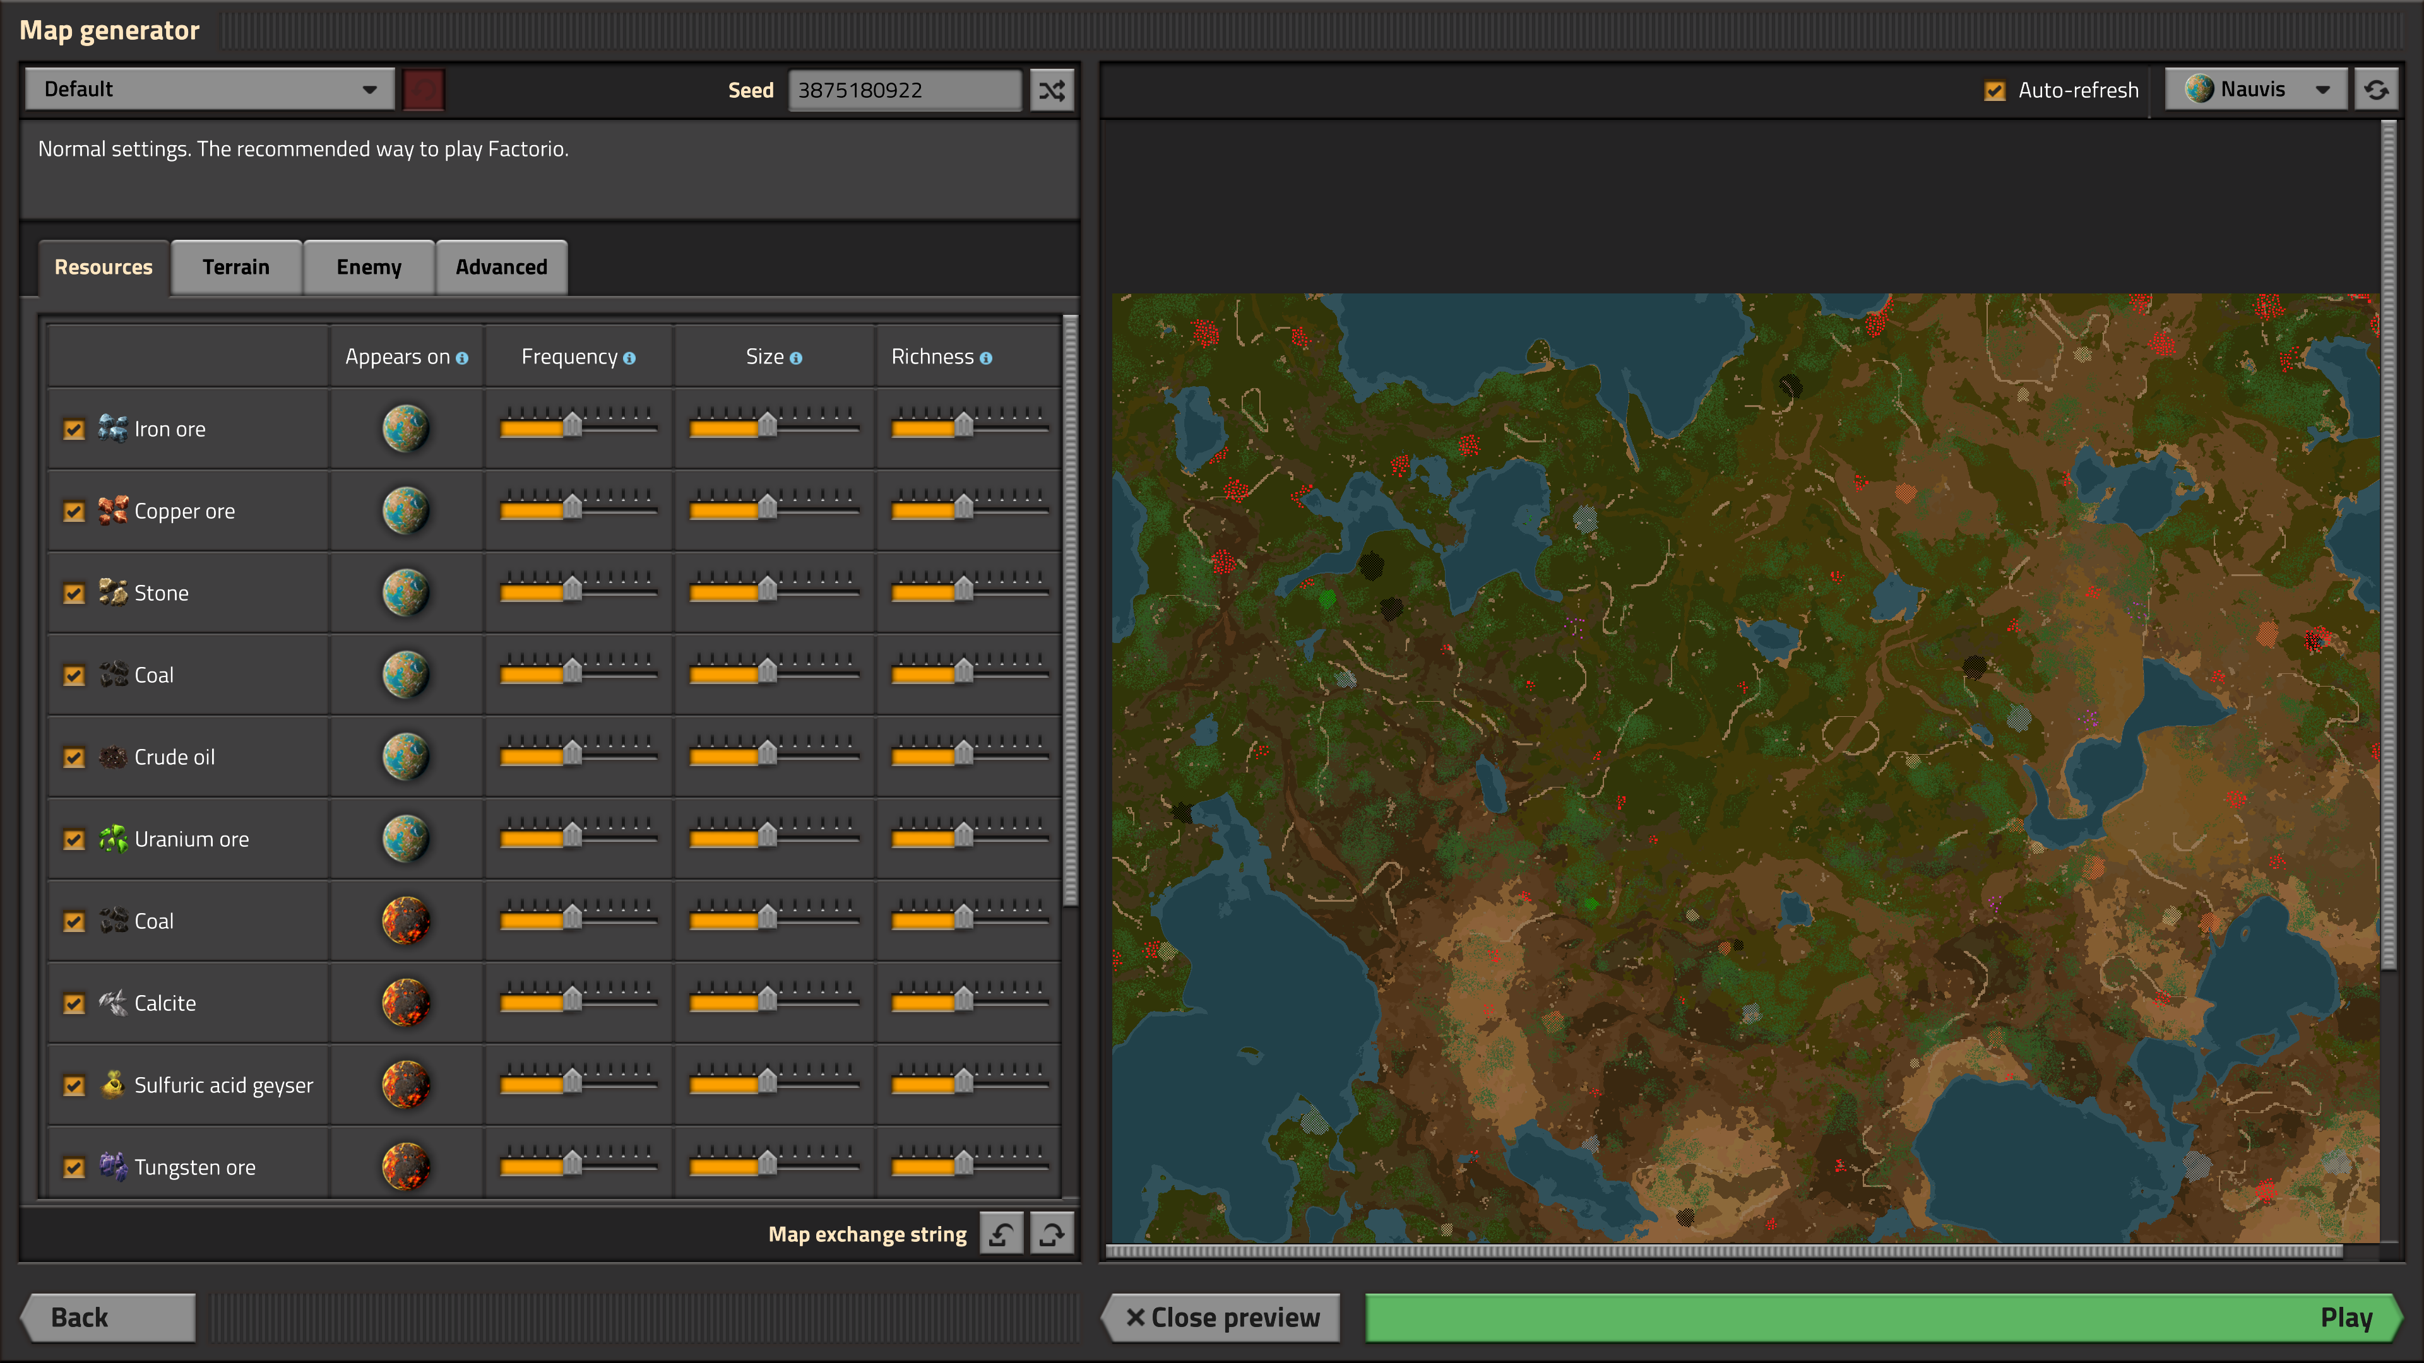Click the Richness info icon
The image size is (2424, 1363).
(985, 358)
